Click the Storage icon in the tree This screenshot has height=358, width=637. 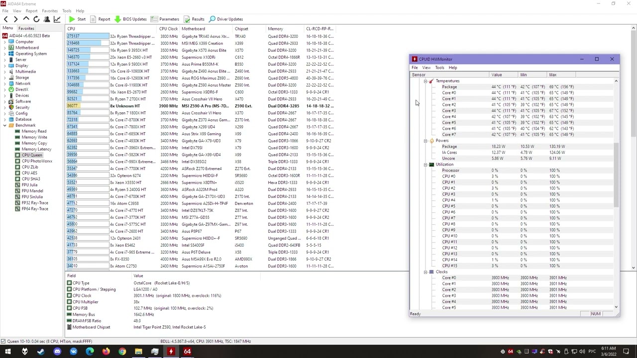tap(11, 78)
